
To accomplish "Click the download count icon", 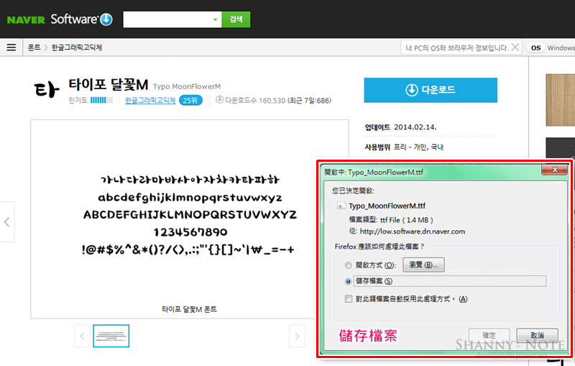I will pyautogui.click(x=219, y=99).
